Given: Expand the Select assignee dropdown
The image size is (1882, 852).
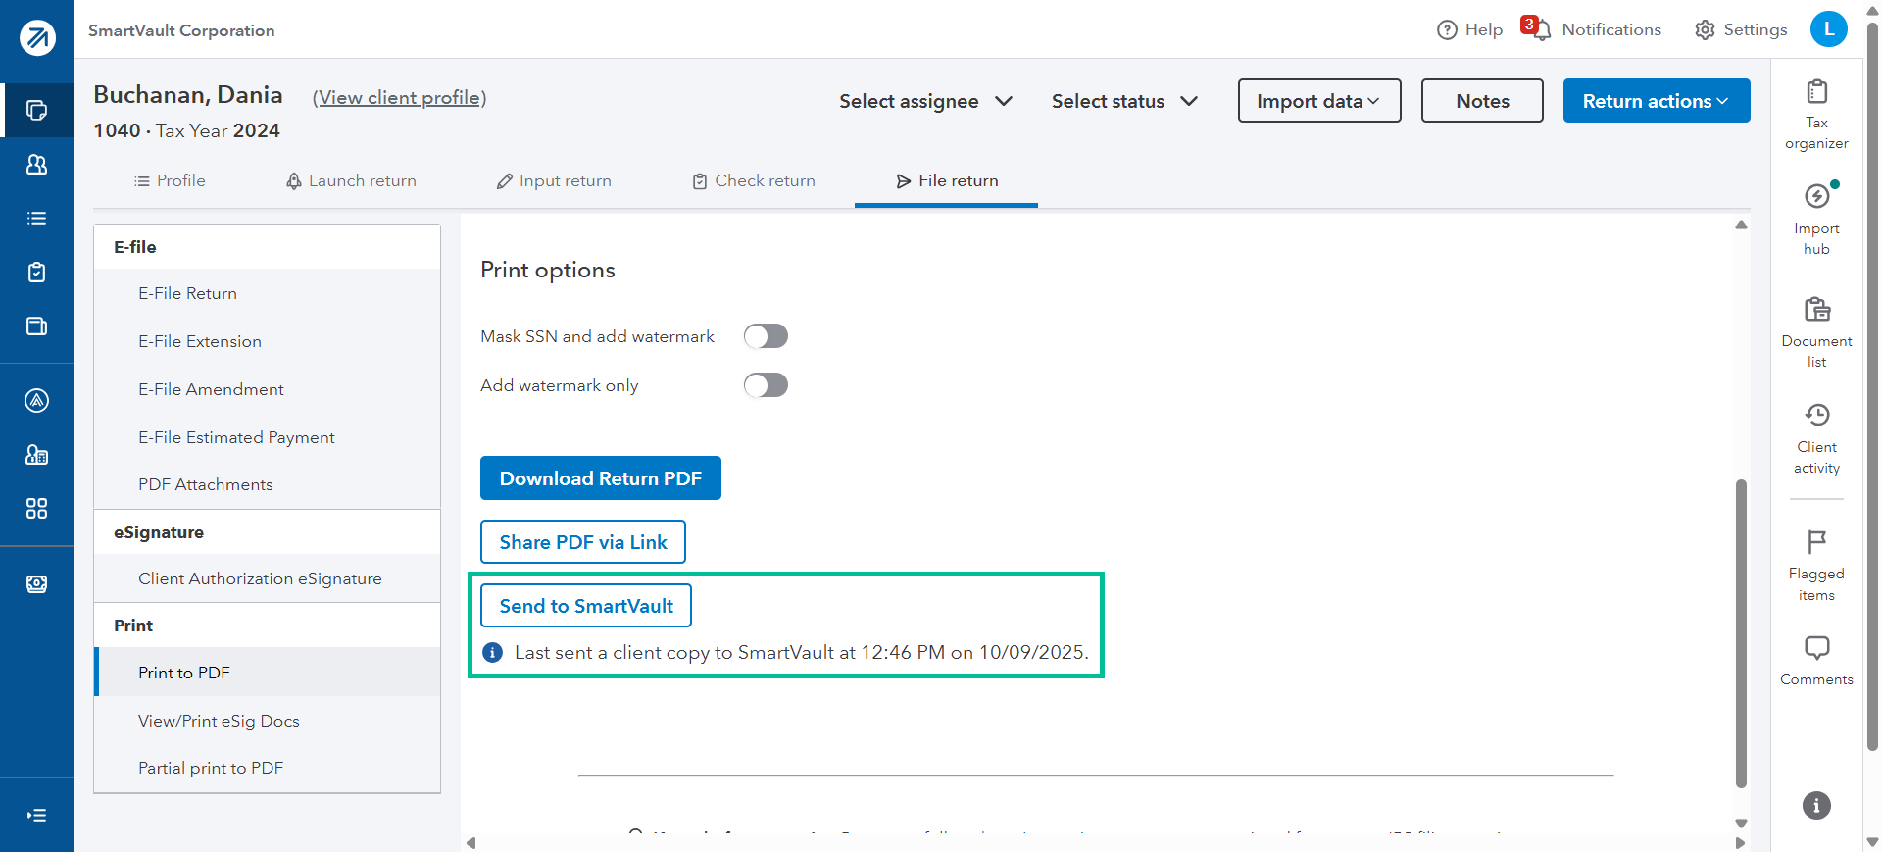Looking at the screenshot, I should 925,101.
